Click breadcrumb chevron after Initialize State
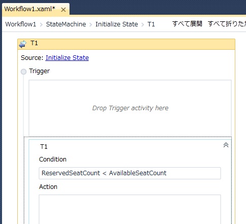 [x=143, y=25]
